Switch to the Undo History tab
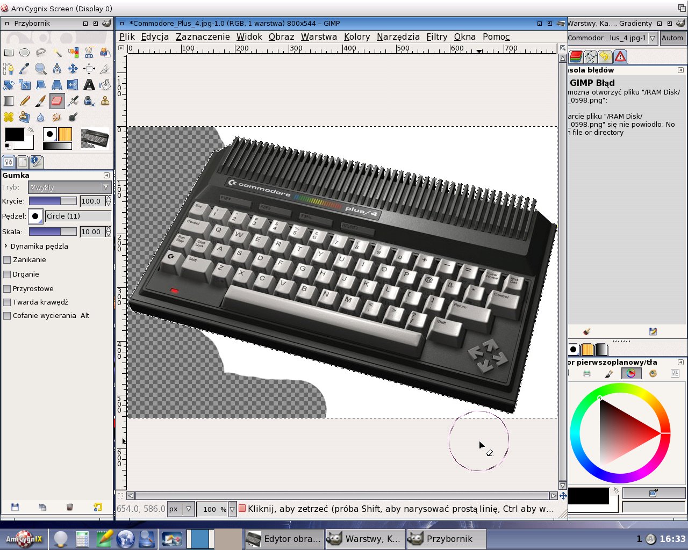Screen dimensions: 688x550 click(605, 56)
